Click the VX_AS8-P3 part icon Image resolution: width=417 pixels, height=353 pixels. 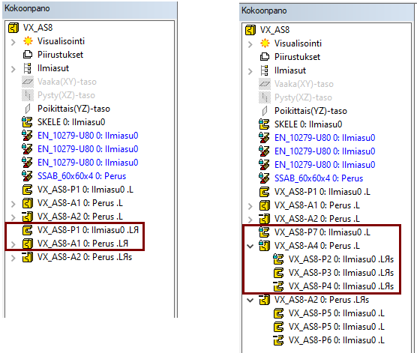[x=279, y=273]
